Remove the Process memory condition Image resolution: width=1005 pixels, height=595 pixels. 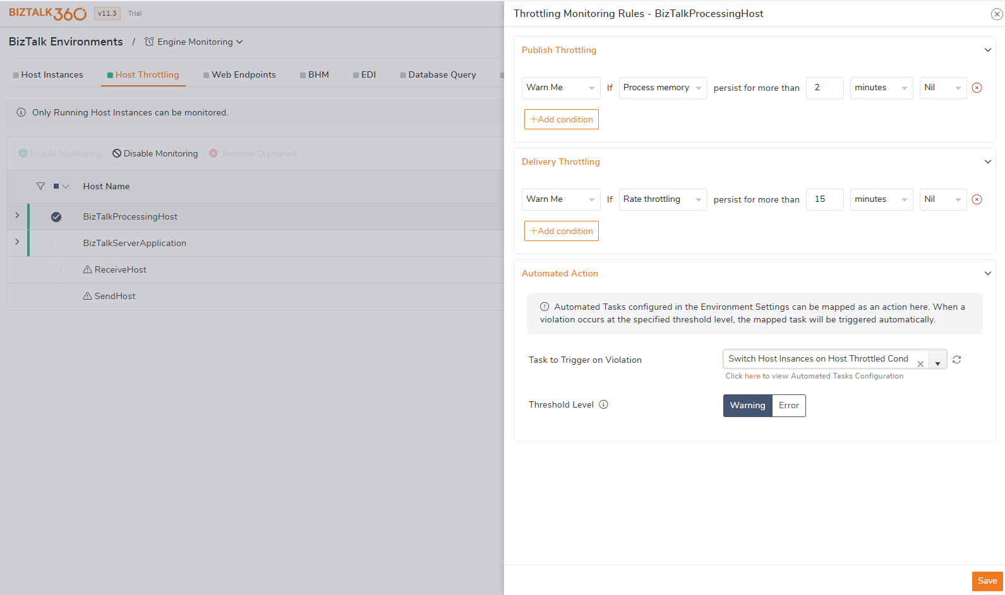(x=977, y=88)
